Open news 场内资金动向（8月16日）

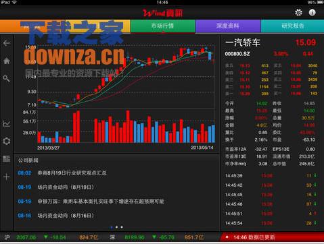pos(66,216)
